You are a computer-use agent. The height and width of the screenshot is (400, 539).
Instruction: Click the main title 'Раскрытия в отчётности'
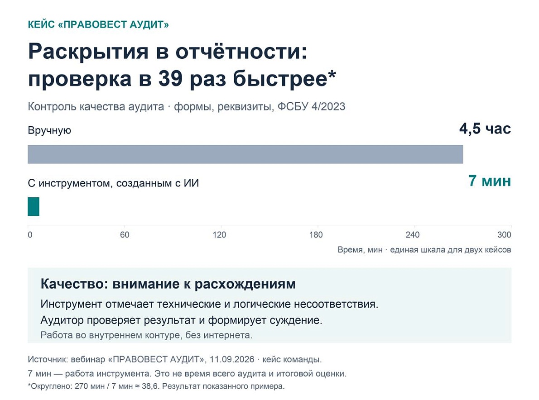coord(168,52)
